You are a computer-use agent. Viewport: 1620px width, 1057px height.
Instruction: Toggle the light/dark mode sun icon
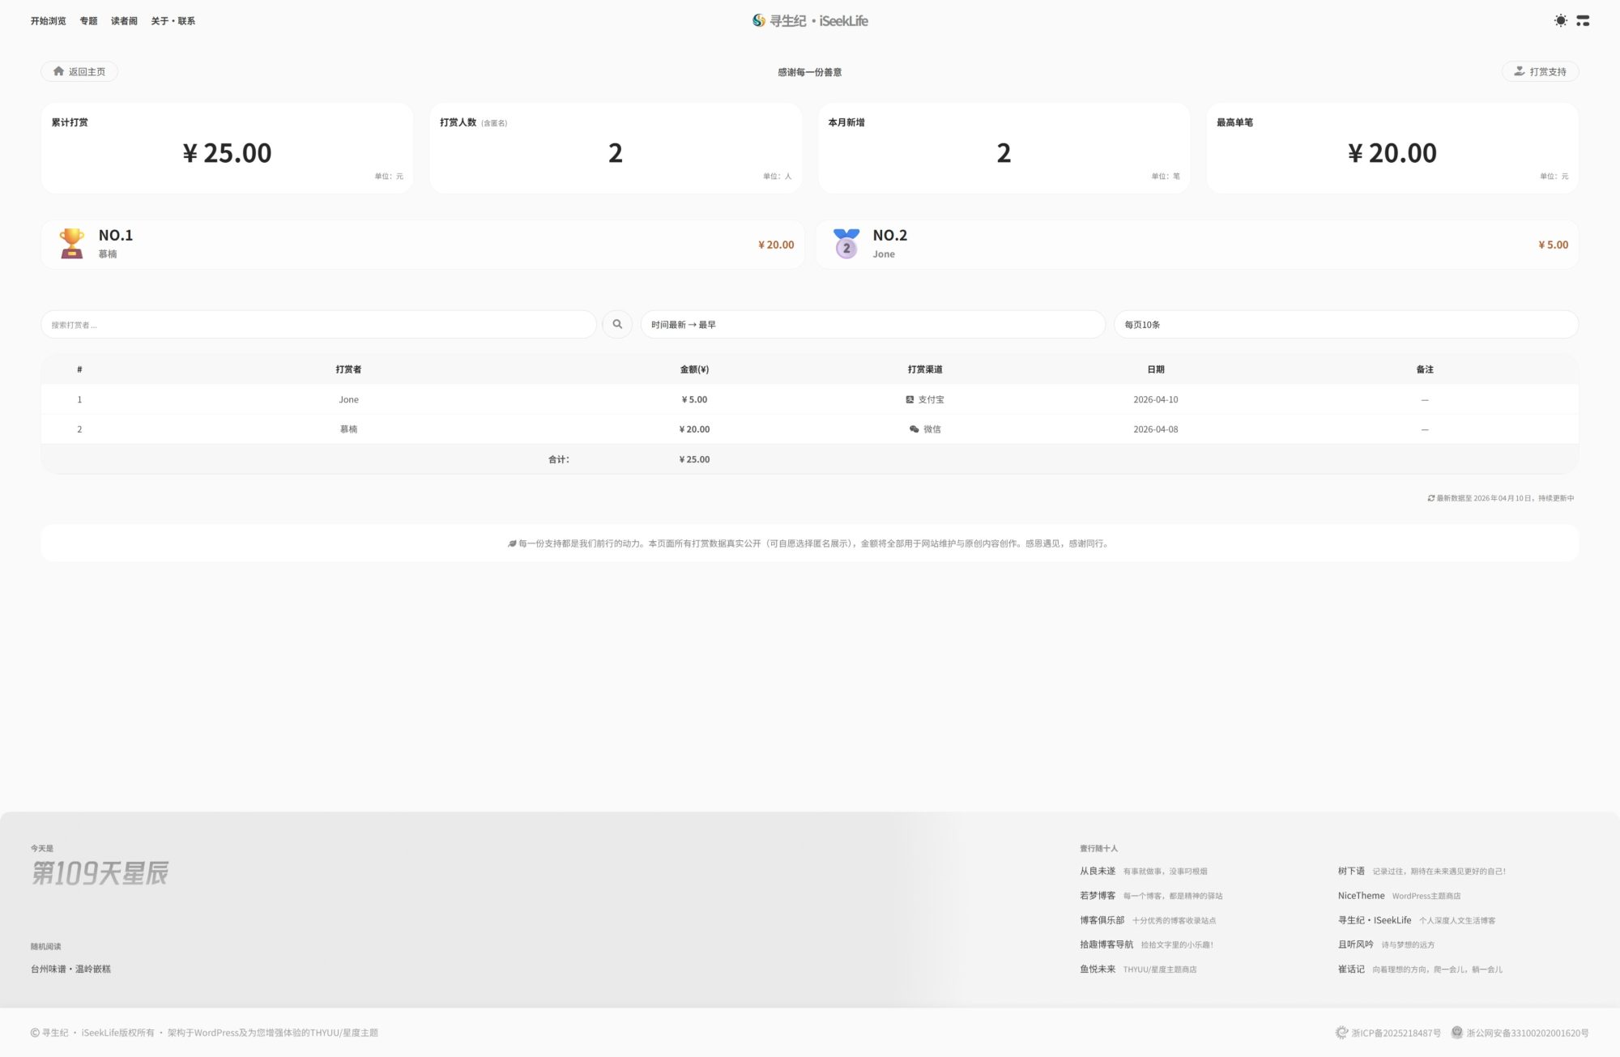pyautogui.click(x=1560, y=20)
